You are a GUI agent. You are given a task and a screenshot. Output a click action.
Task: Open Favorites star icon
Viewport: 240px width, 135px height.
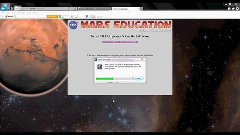[233, 9]
